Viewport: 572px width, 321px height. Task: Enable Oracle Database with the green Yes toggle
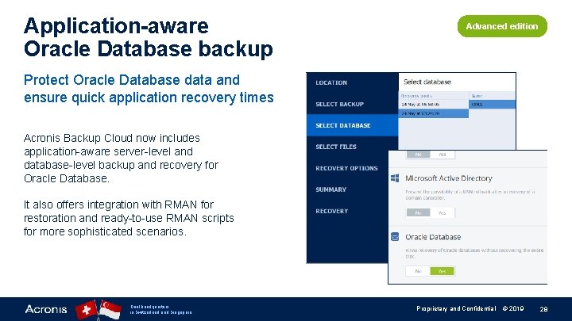pos(443,271)
